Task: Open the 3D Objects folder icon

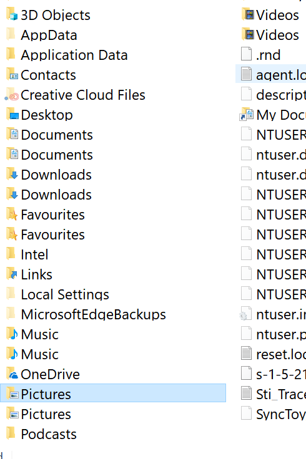Action: [12, 14]
